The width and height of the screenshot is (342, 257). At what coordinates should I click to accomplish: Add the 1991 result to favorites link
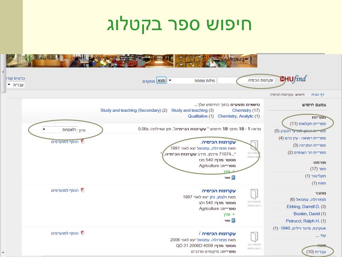coord(65,142)
